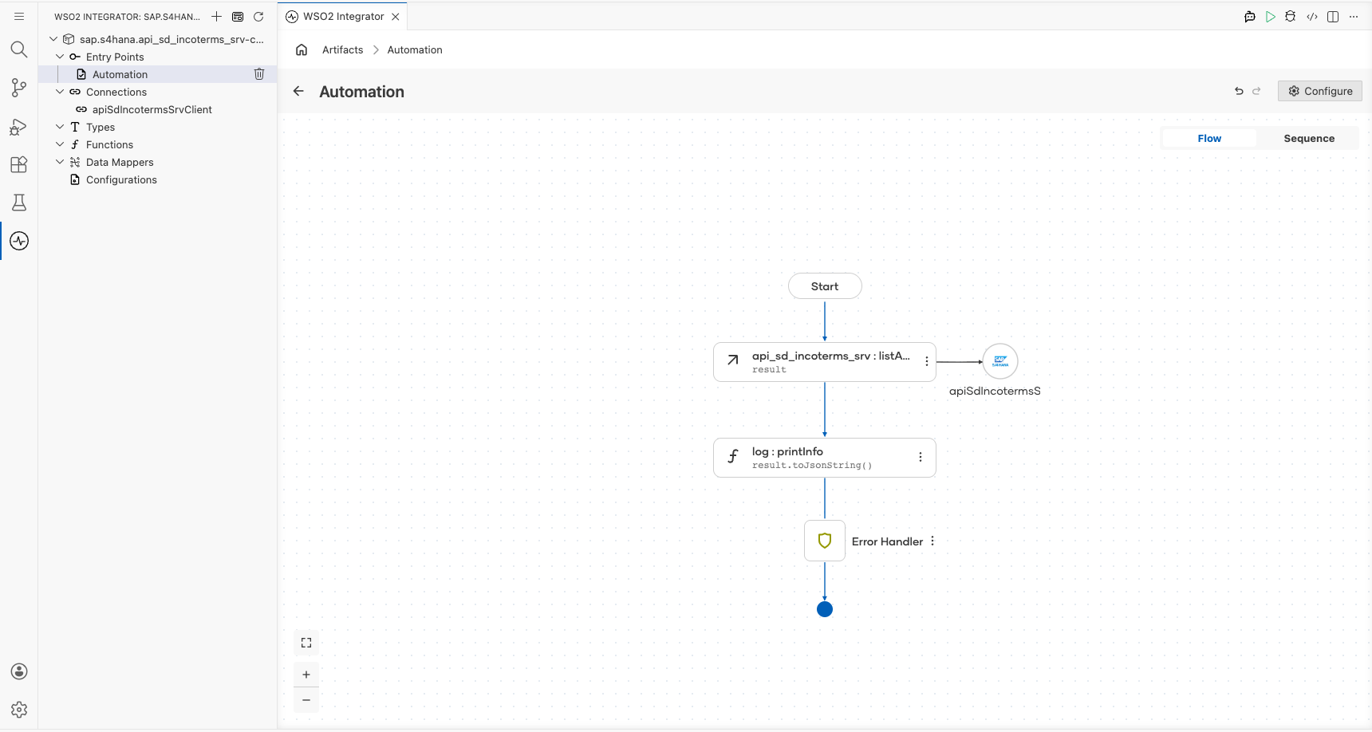1372x732 pixels.
Task: Open the Configure button
Action: 1320,91
